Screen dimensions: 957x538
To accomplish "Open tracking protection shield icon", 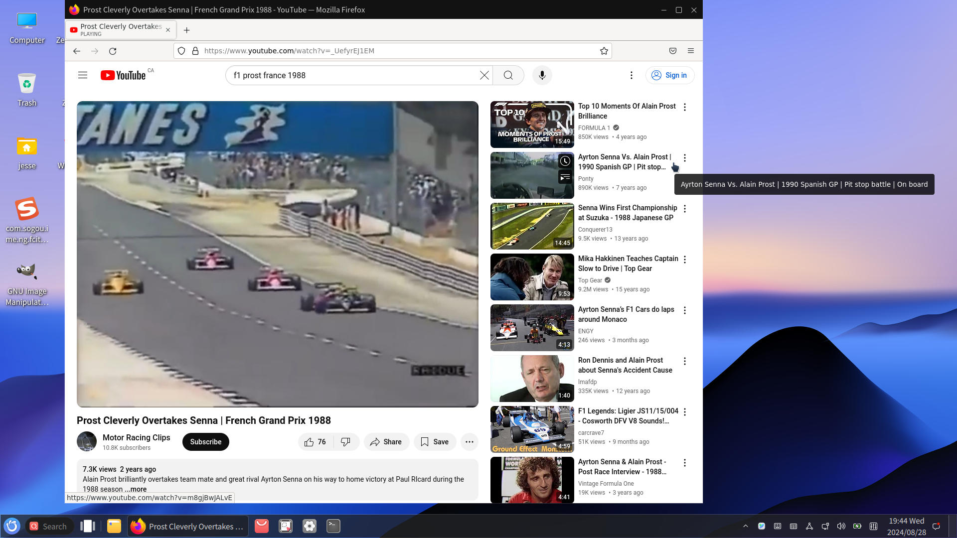I will pyautogui.click(x=181, y=51).
